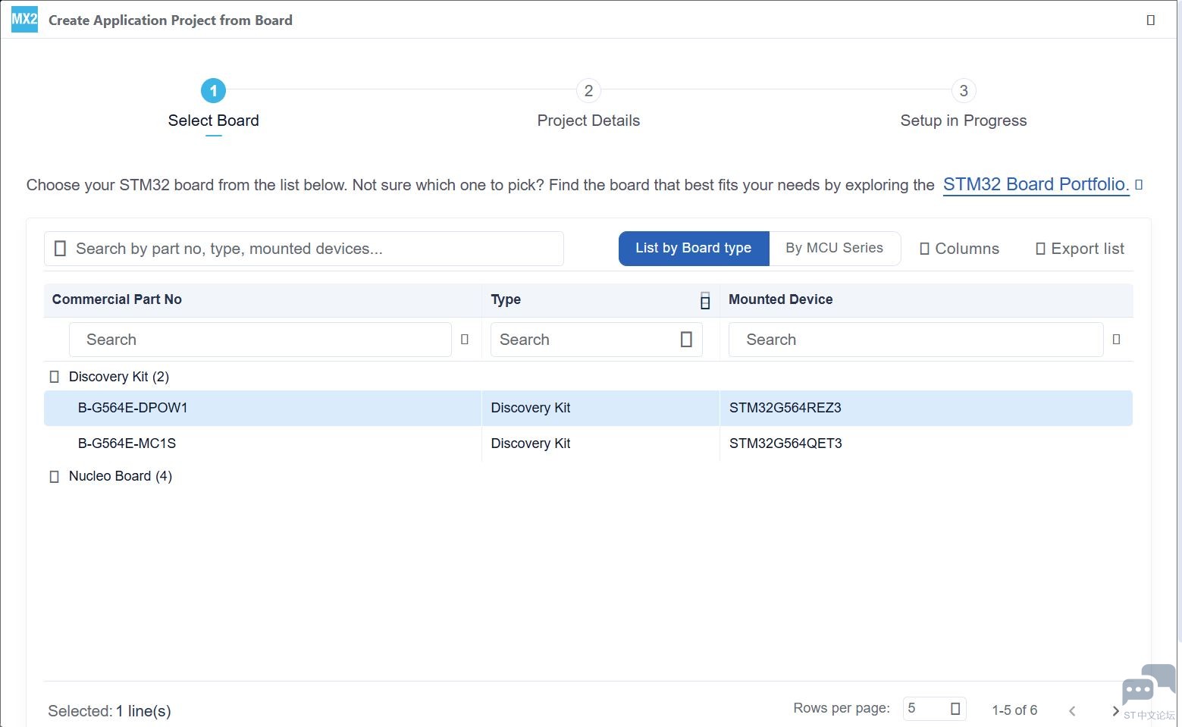
Task: Switch to By MCU Series view
Action: pos(835,249)
